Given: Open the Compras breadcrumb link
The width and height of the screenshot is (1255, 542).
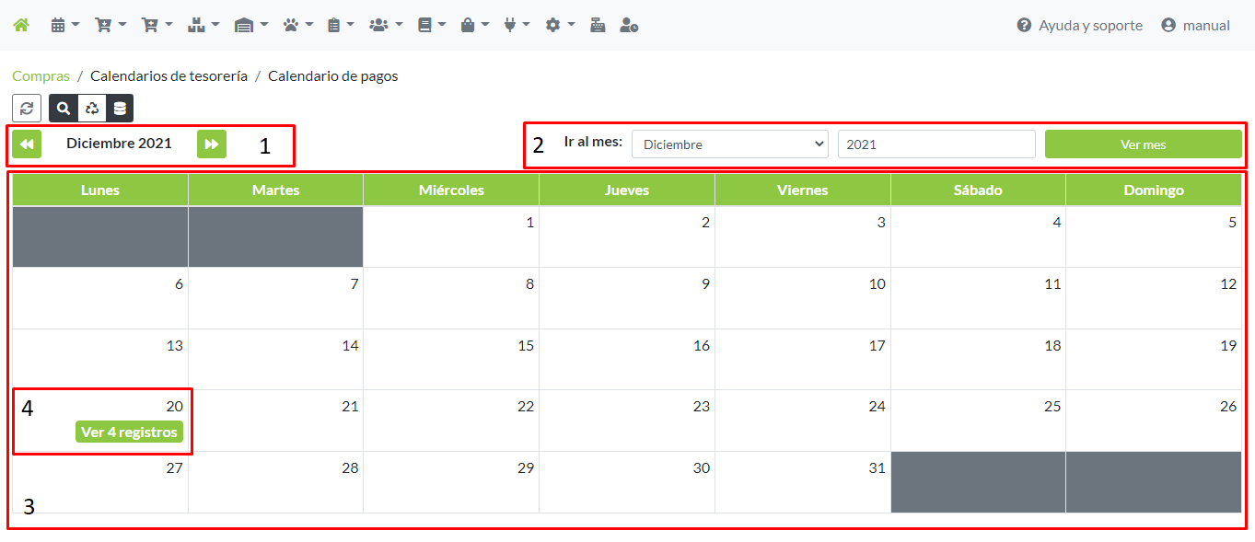Looking at the screenshot, I should click(41, 76).
